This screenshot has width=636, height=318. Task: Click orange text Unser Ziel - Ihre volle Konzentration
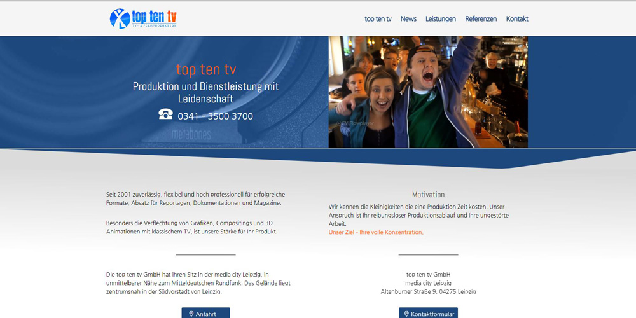(376, 232)
